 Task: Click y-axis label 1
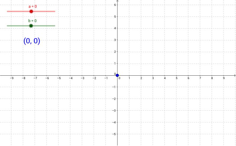[115, 64]
